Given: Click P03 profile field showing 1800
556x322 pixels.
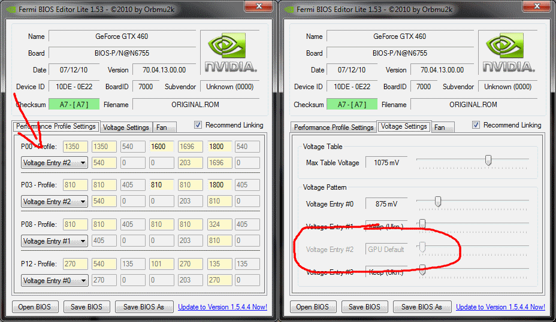Looking at the screenshot, I should 220,185.
